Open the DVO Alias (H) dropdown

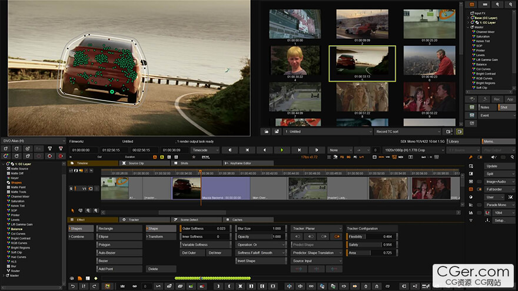(x=34, y=141)
